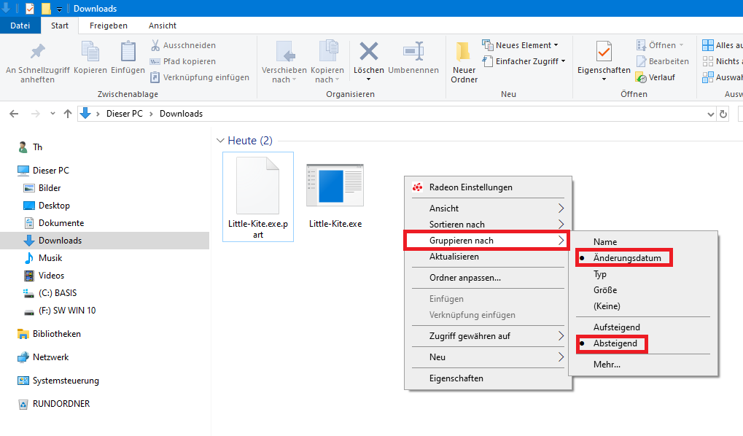Image resolution: width=743 pixels, height=436 pixels.
Task: Click Pfad kopieren in ribbon
Action: pyautogui.click(x=182, y=61)
